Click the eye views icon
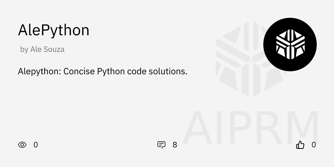334x167 pixels. (x=22, y=145)
